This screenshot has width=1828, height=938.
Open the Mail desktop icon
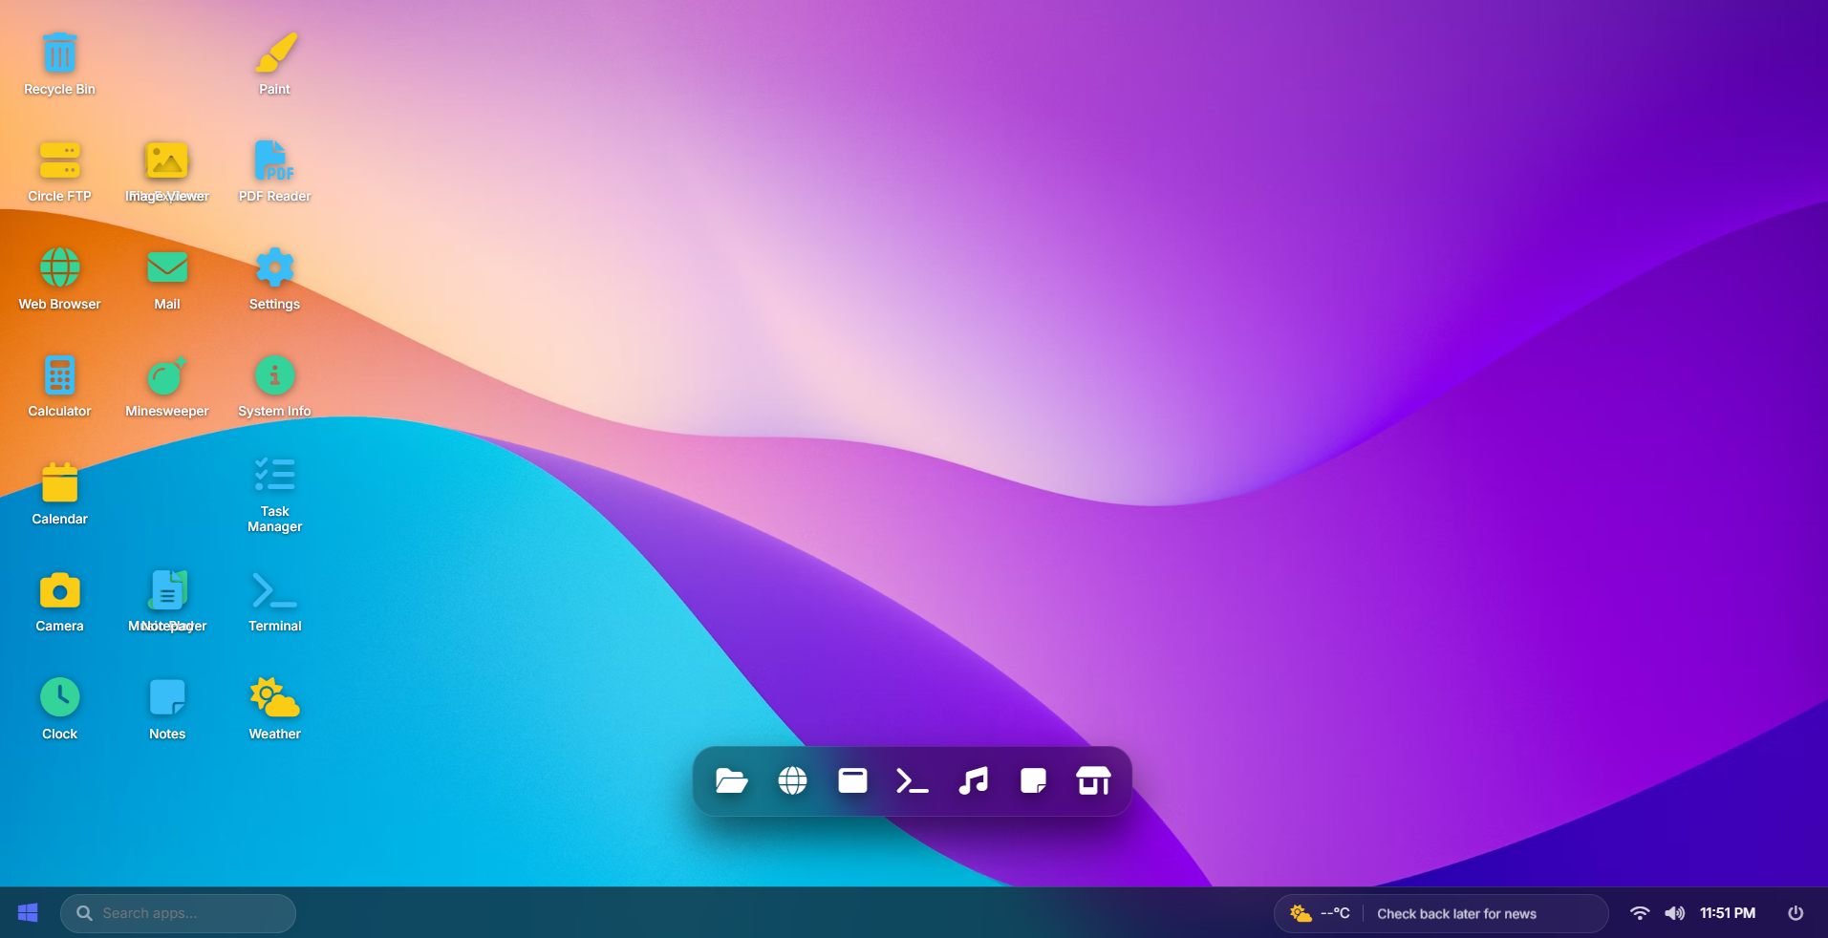click(167, 278)
